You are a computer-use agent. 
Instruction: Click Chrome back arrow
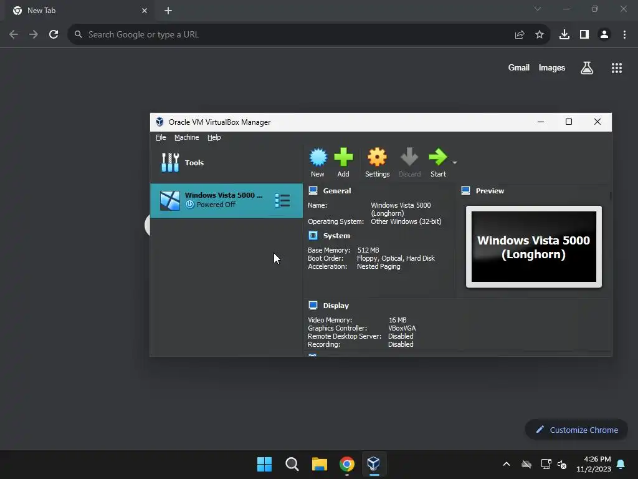pos(14,34)
